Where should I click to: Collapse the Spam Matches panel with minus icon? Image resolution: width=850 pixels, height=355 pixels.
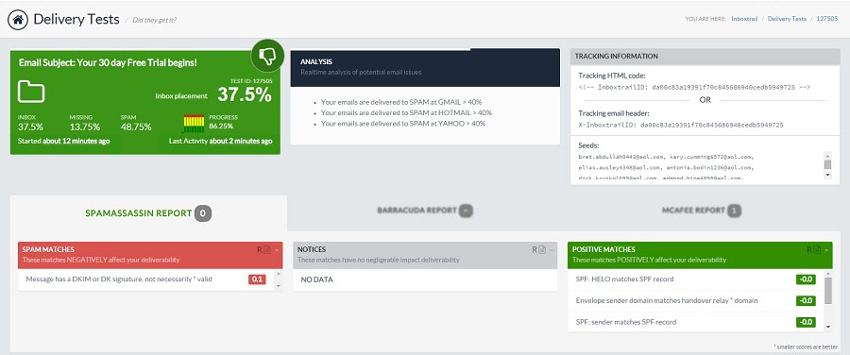(x=276, y=250)
